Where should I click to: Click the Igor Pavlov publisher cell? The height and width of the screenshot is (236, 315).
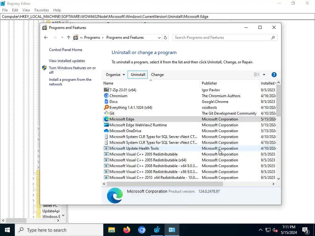click(211, 90)
